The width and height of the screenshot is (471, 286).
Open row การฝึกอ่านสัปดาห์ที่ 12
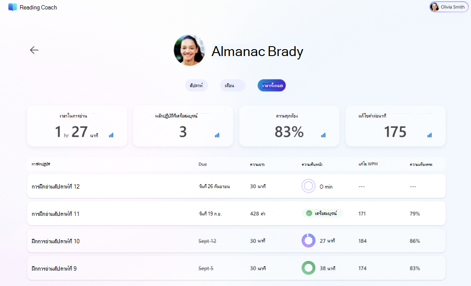point(236,186)
